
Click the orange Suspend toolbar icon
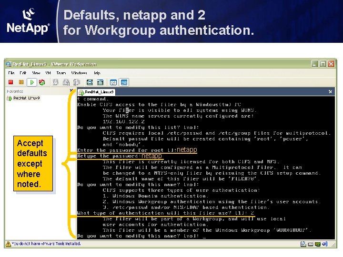21,82
